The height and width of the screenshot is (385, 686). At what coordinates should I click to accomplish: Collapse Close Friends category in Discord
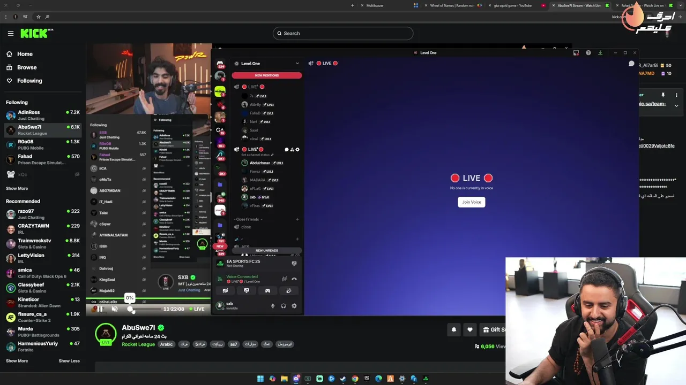248,219
